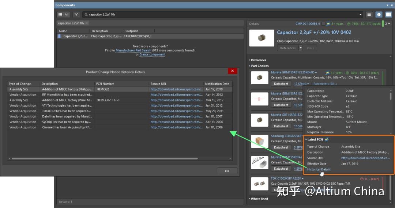This screenshot has height=208, width=395.
Task: Click the TDK supply chain status icon
Action: 362,179
